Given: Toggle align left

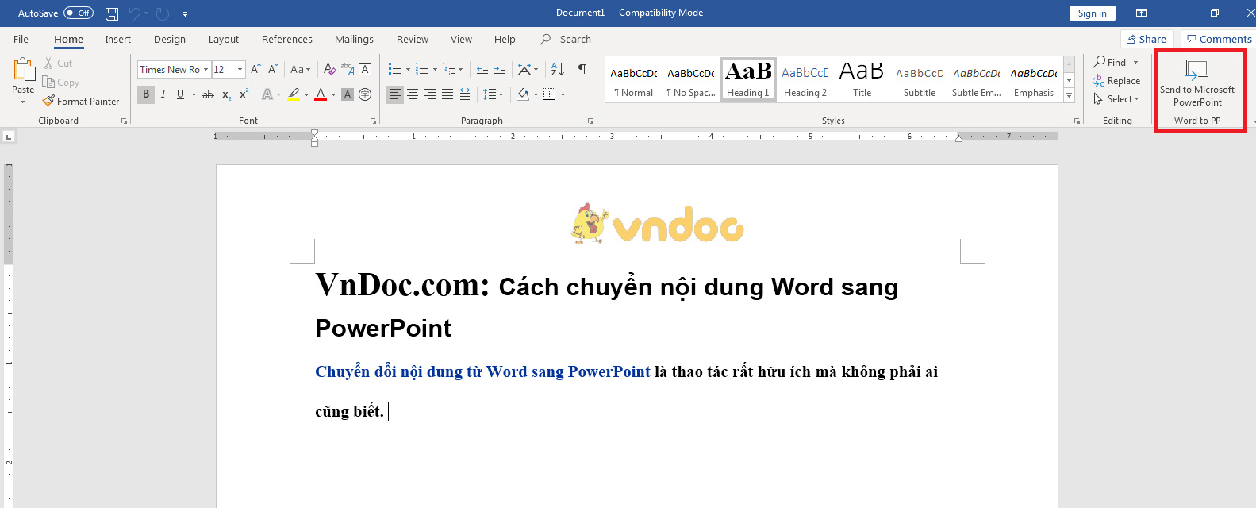Looking at the screenshot, I should point(395,94).
